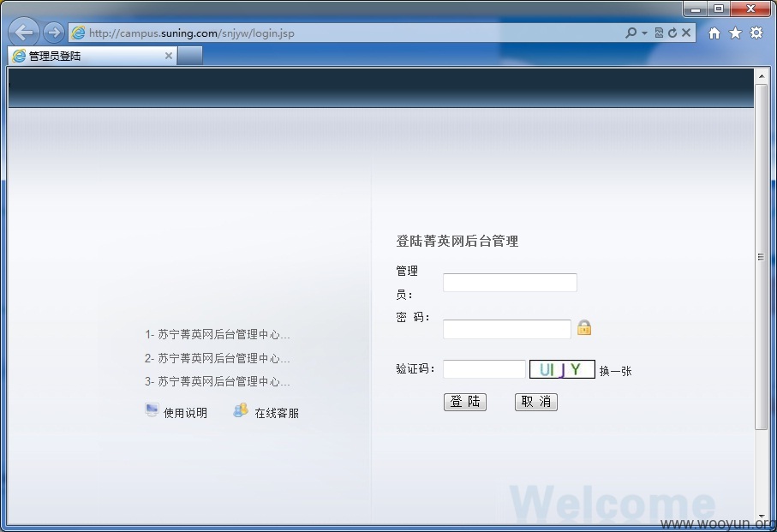Screen dimensions: 777x532
Task: Click the browser Forward arrow button
Action: 53,33
